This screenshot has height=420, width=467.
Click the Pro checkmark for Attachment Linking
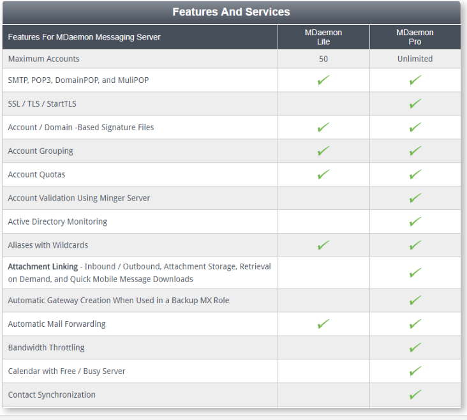[415, 273]
